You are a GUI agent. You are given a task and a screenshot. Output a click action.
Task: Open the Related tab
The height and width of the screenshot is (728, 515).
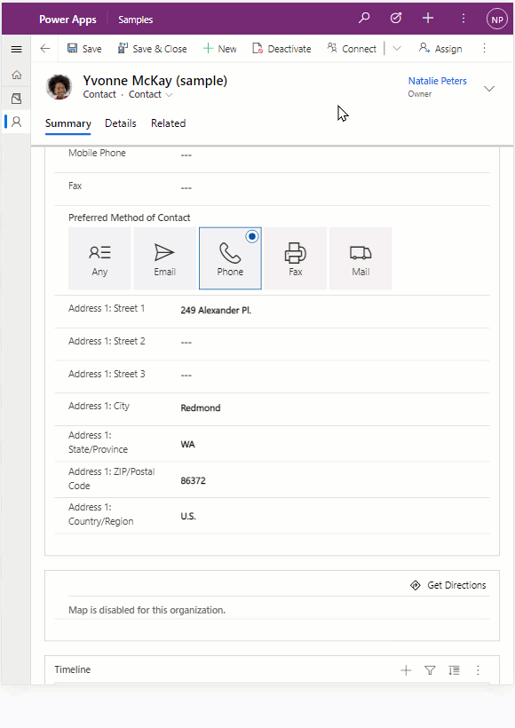coord(168,123)
